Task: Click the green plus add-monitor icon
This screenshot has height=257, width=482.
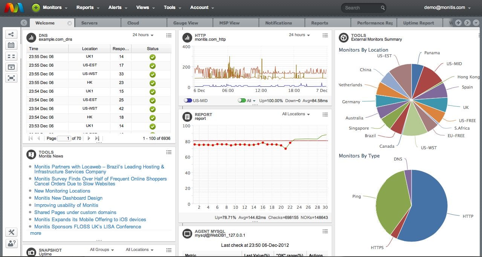Action: point(36,8)
